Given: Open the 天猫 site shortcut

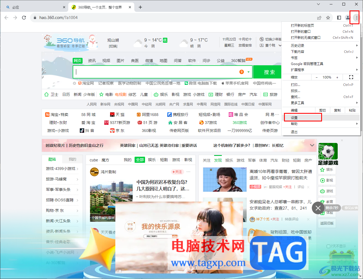Looking at the screenshot, I should point(117,115).
